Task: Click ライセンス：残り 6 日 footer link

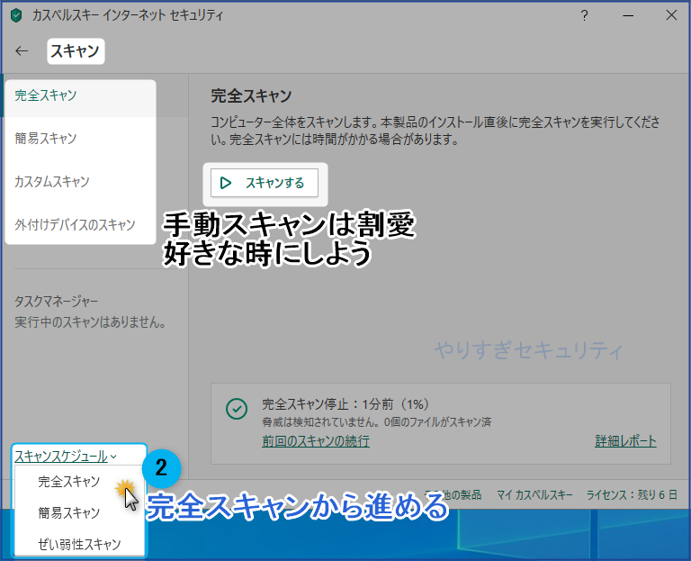Action: click(x=632, y=495)
